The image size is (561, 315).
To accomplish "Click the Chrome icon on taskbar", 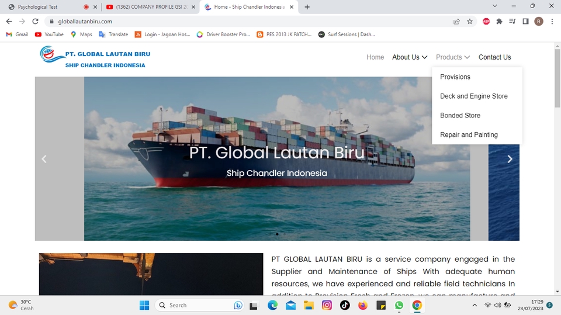I will 417,305.
